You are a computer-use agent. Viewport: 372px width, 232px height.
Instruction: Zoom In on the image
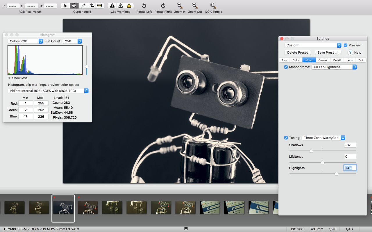click(180, 6)
